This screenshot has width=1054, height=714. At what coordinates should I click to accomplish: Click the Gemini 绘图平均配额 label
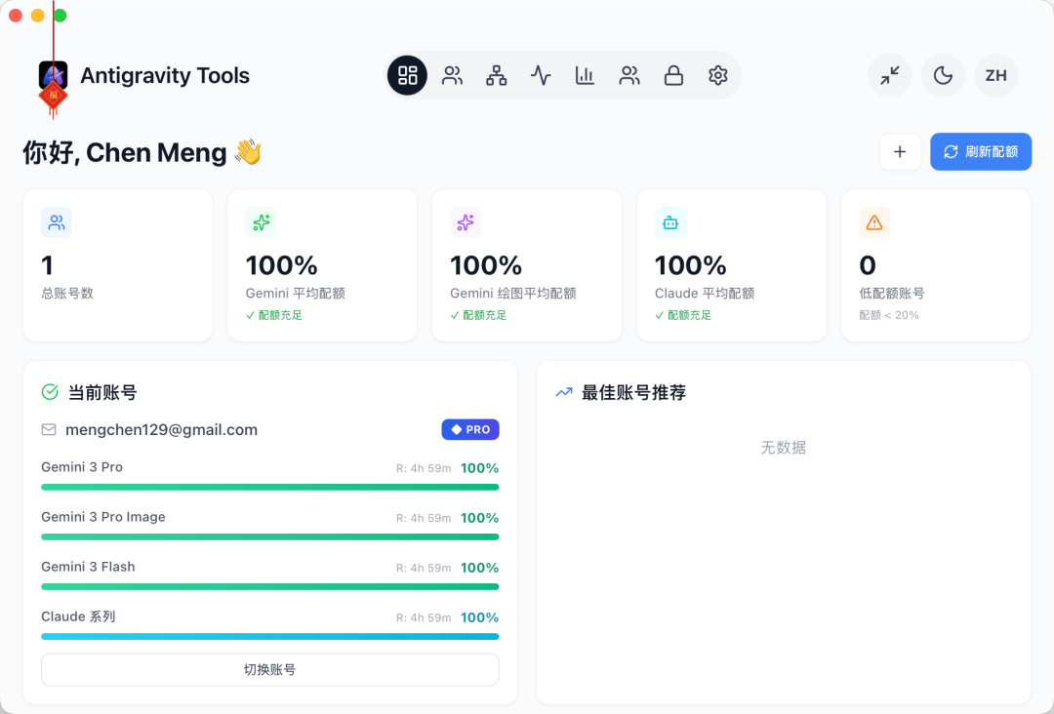[x=513, y=294]
